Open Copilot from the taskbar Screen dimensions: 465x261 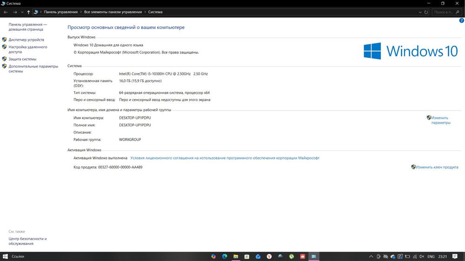click(213, 256)
